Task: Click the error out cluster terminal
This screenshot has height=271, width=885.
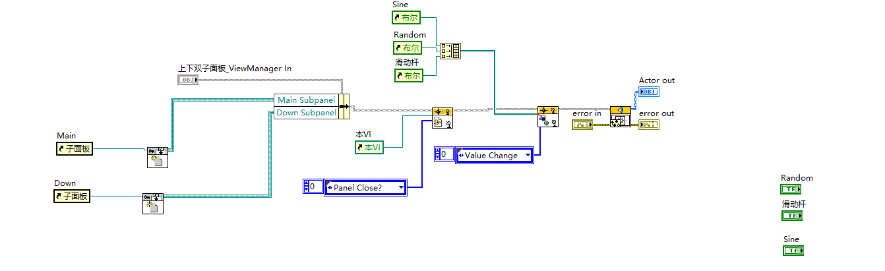Action: pyautogui.click(x=649, y=124)
